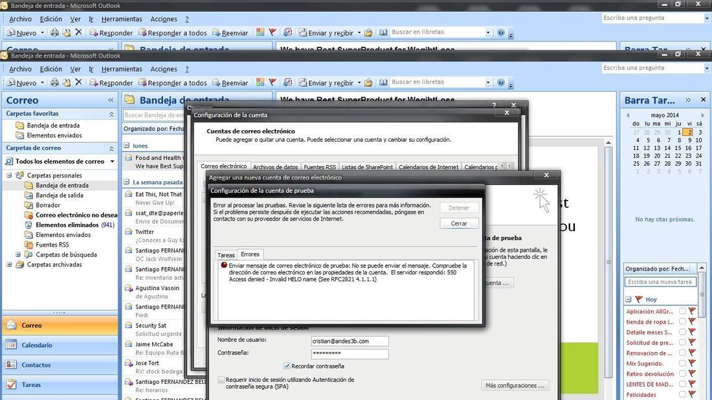
Task: Click the Escriba una nueva tarea field
Action: [x=660, y=282]
